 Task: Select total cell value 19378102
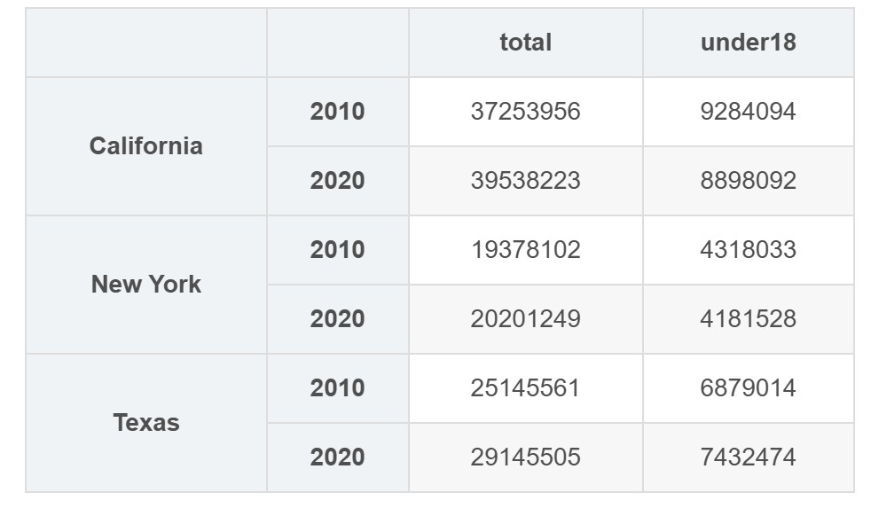click(x=526, y=250)
